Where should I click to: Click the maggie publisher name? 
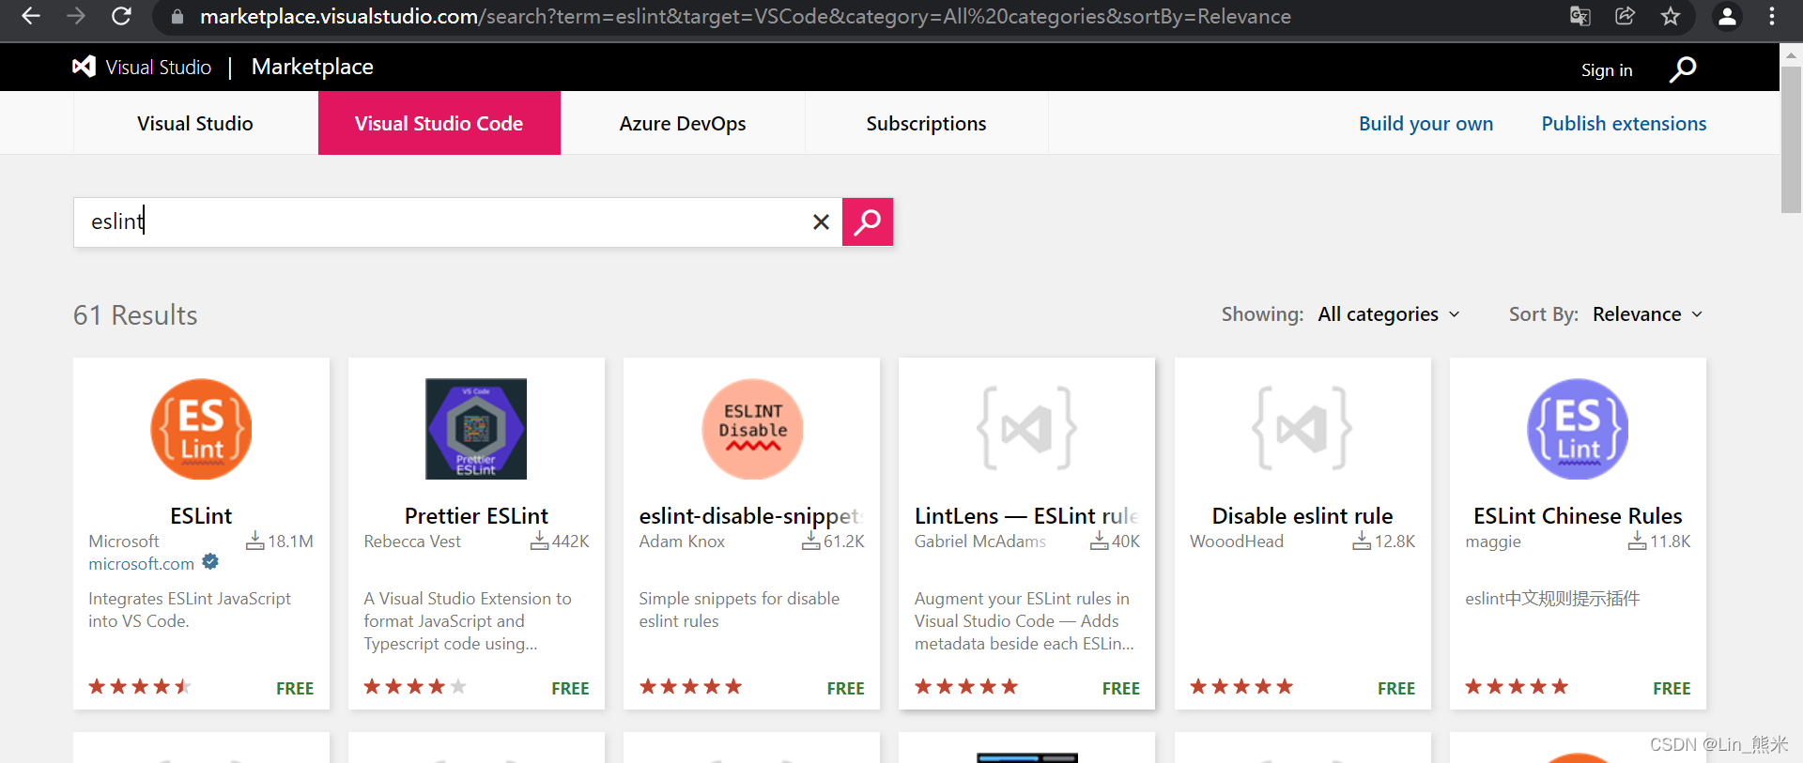coord(1492,542)
